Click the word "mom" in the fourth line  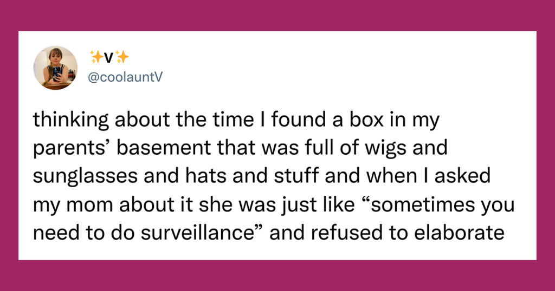pos(92,205)
